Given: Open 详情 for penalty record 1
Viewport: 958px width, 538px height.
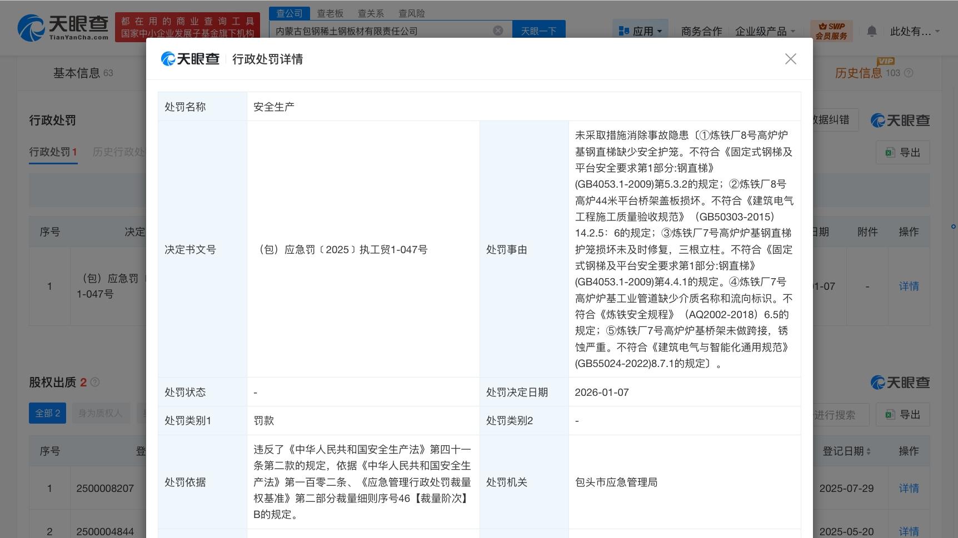Looking at the screenshot, I should pyautogui.click(x=909, y=286).
